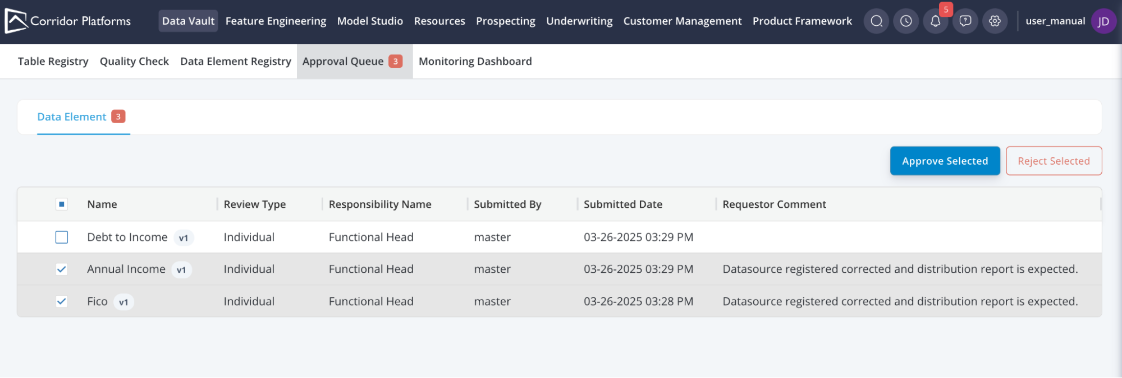Click the JD user avatar
1122x378 pixels.
(x=1103, y=21)
